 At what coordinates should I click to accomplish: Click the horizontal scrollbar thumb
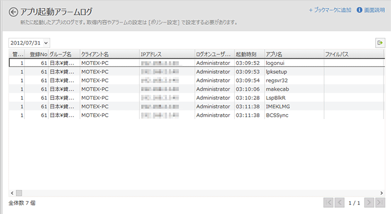(x=19, y=193)
